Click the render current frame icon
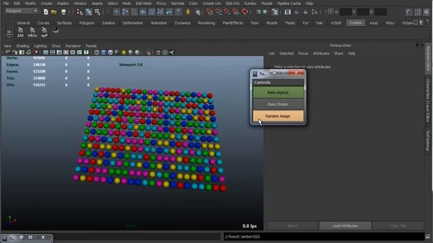The image size is (433, 243). click(296, 12)
